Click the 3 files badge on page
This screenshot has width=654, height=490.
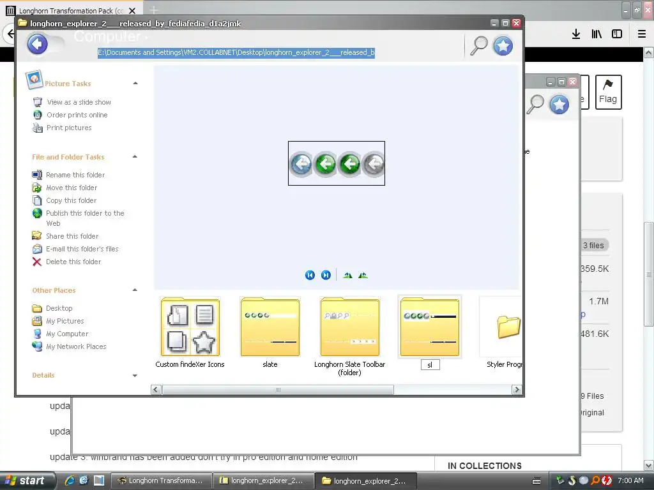click(594, 246)
